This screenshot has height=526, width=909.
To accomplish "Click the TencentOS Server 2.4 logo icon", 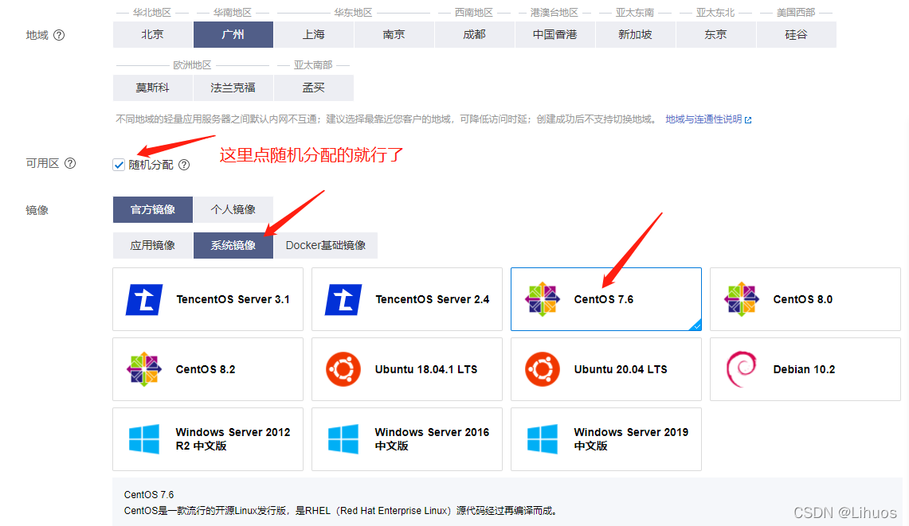I will click(343, 299).
